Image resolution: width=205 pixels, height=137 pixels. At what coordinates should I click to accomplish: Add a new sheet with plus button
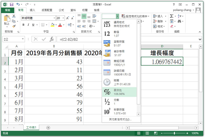(48, 128)
